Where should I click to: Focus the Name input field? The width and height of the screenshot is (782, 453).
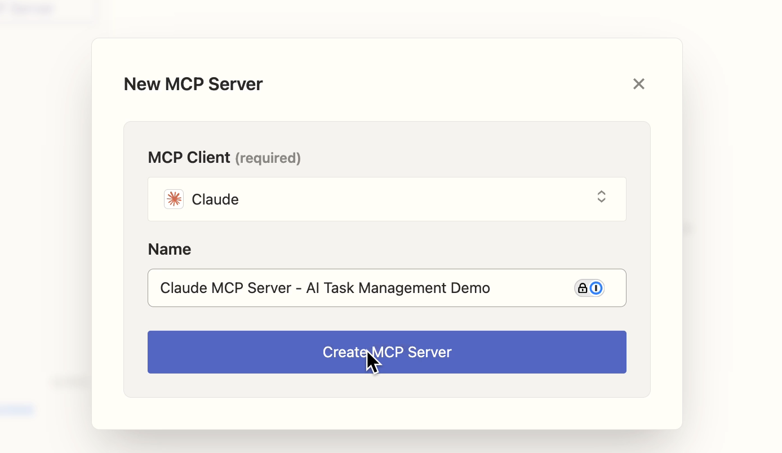click(386, 288)
